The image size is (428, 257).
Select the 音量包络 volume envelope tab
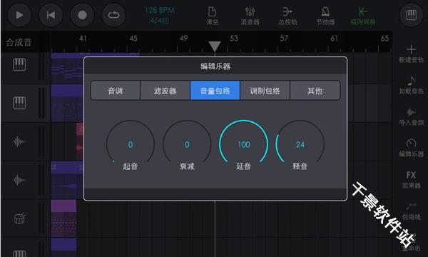pos(215,91)
